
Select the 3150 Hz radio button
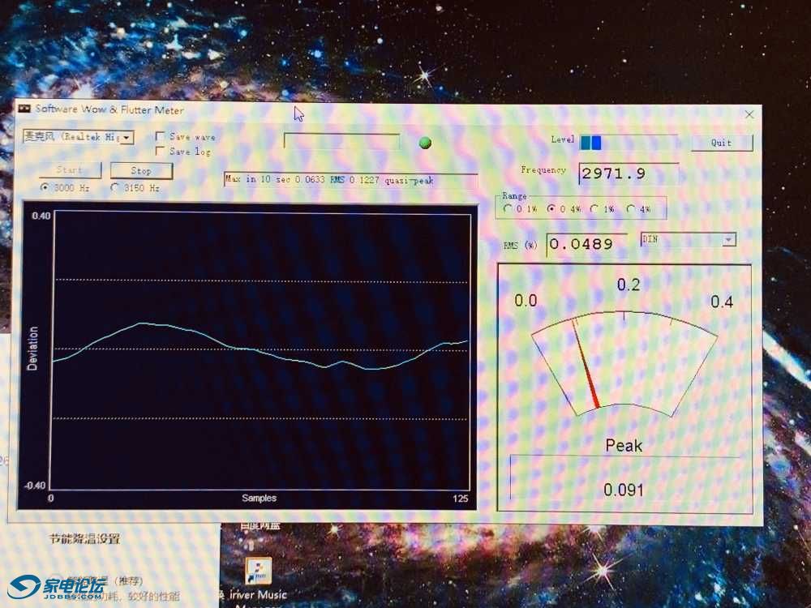114,187
